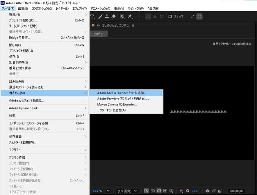Screen dimensions: 257x195
Task: Open the magnification ratio dropdown arrow
Action: click(x=108, y=191)
